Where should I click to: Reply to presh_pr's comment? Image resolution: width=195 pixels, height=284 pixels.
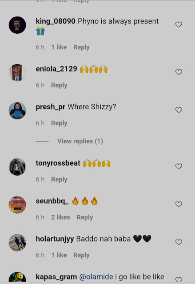pyautogui.click(x=59, y=123)
